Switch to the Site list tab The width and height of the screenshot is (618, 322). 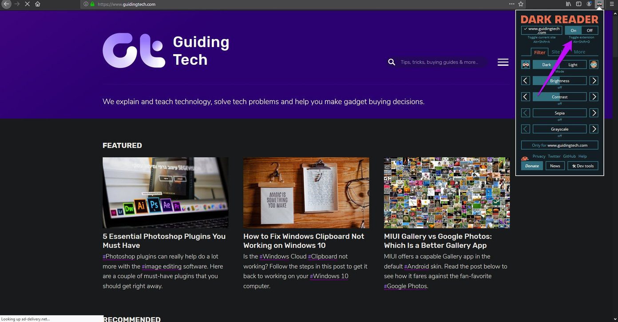tap(559, 52)
